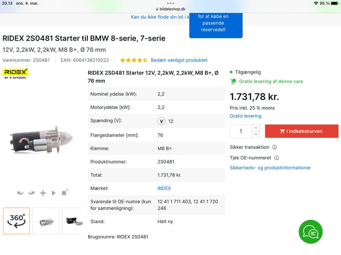Play the 360 product rotation
Image resolution: width=341 pixels, height=255 pixels.
[54, 193]
